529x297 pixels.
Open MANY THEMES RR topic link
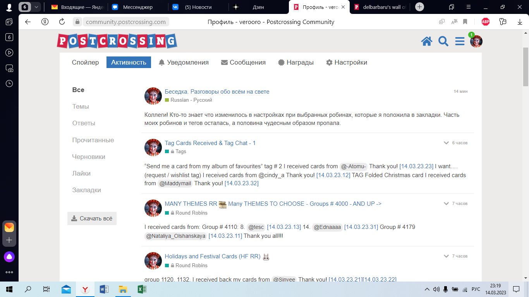point(273,204)
